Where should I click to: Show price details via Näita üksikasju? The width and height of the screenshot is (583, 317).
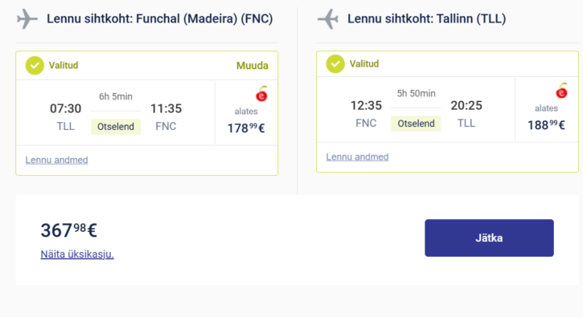click(x=77, y=254)
